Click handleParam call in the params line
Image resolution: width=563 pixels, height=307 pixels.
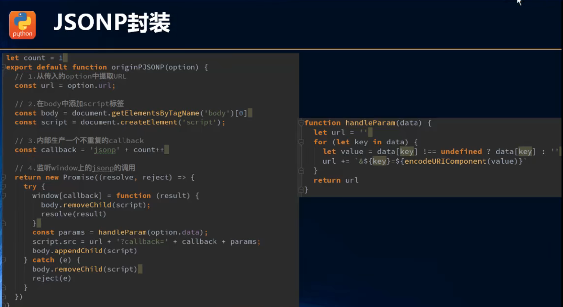122,232
